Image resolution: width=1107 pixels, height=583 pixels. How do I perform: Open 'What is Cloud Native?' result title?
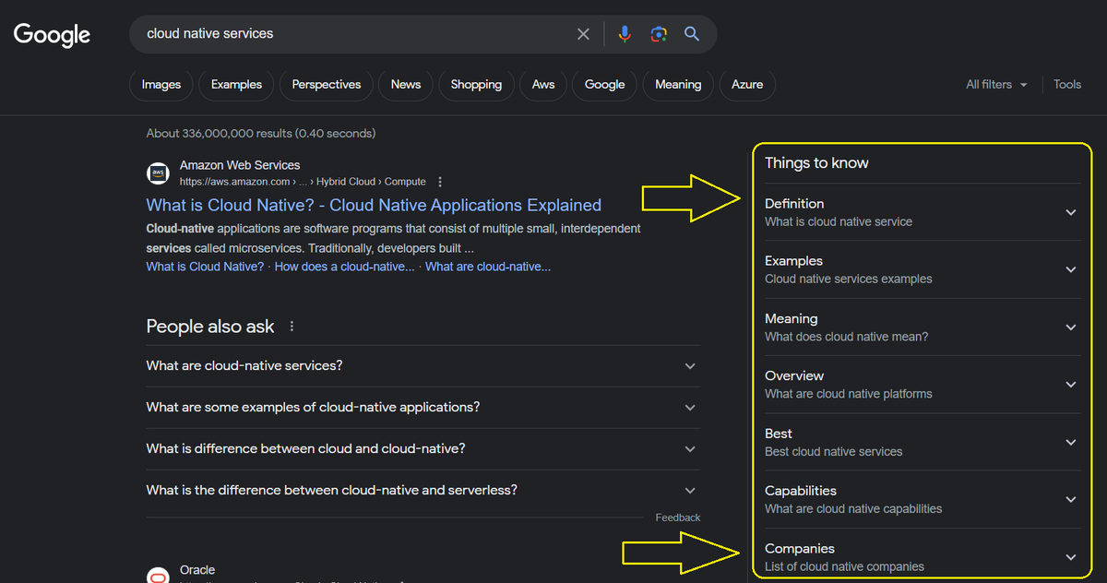374,205
